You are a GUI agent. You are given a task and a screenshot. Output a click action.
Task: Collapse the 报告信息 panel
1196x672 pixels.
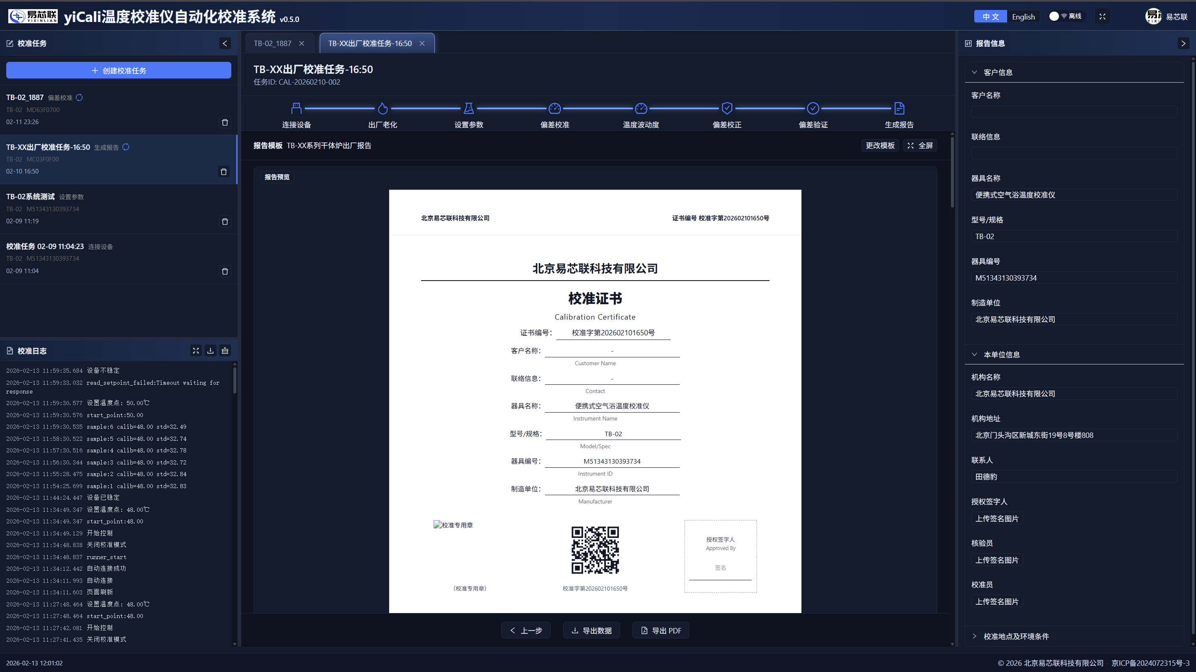click(x=1183, y=43)
